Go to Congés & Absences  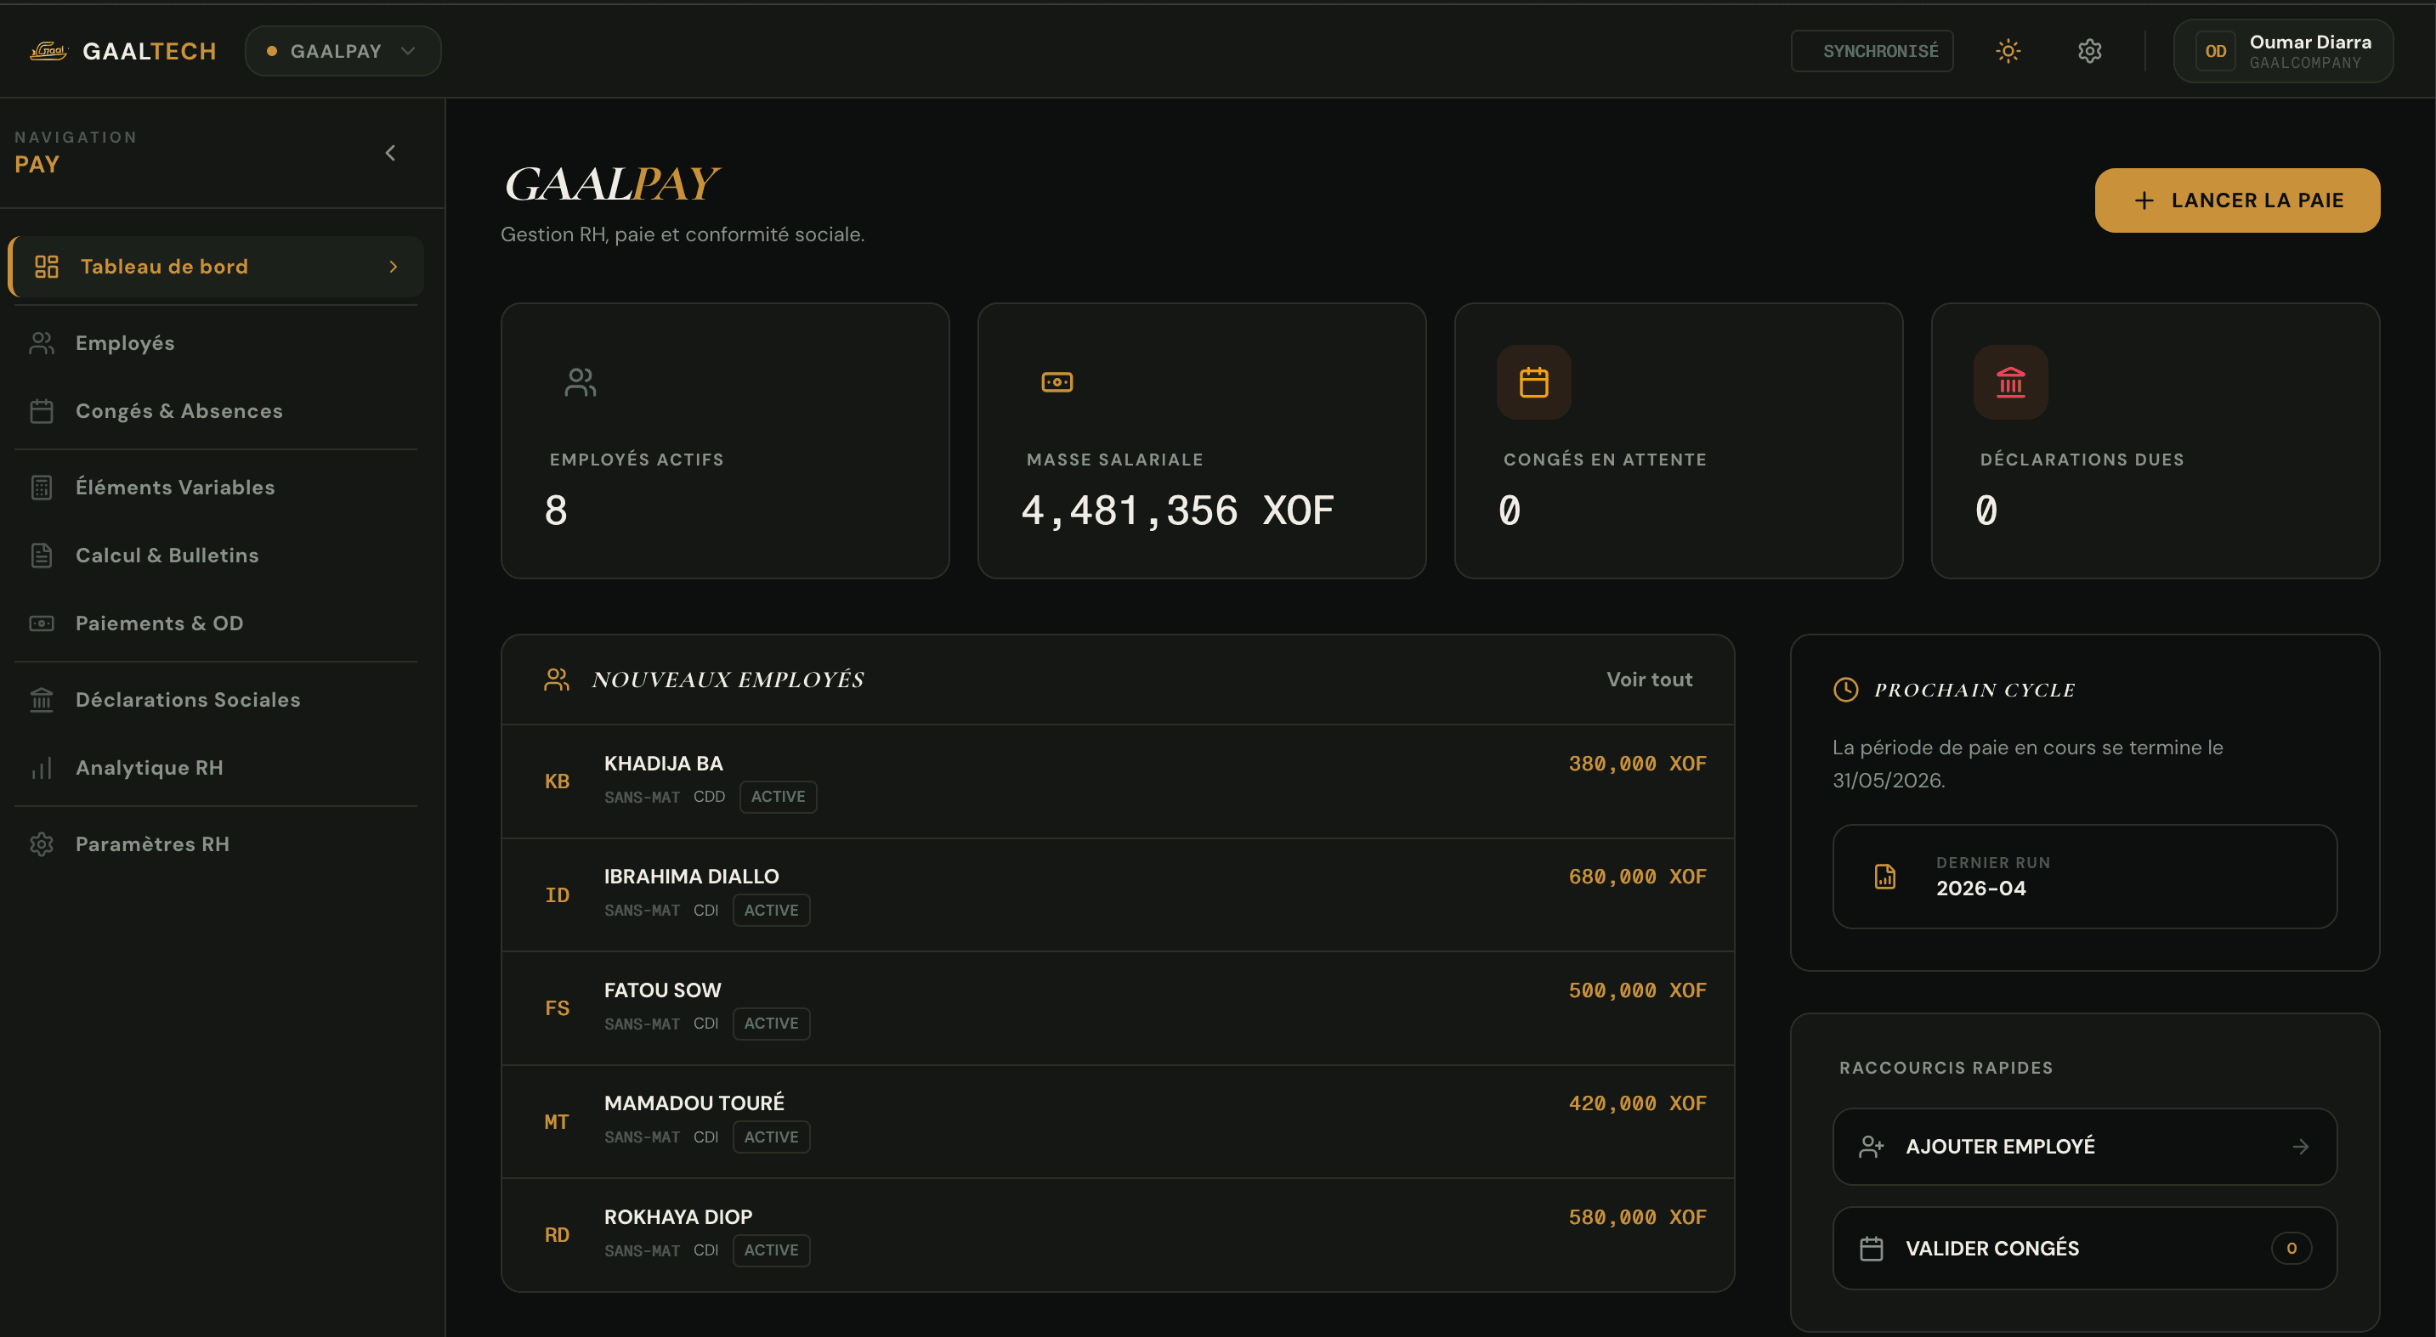(x=216, y=411)
